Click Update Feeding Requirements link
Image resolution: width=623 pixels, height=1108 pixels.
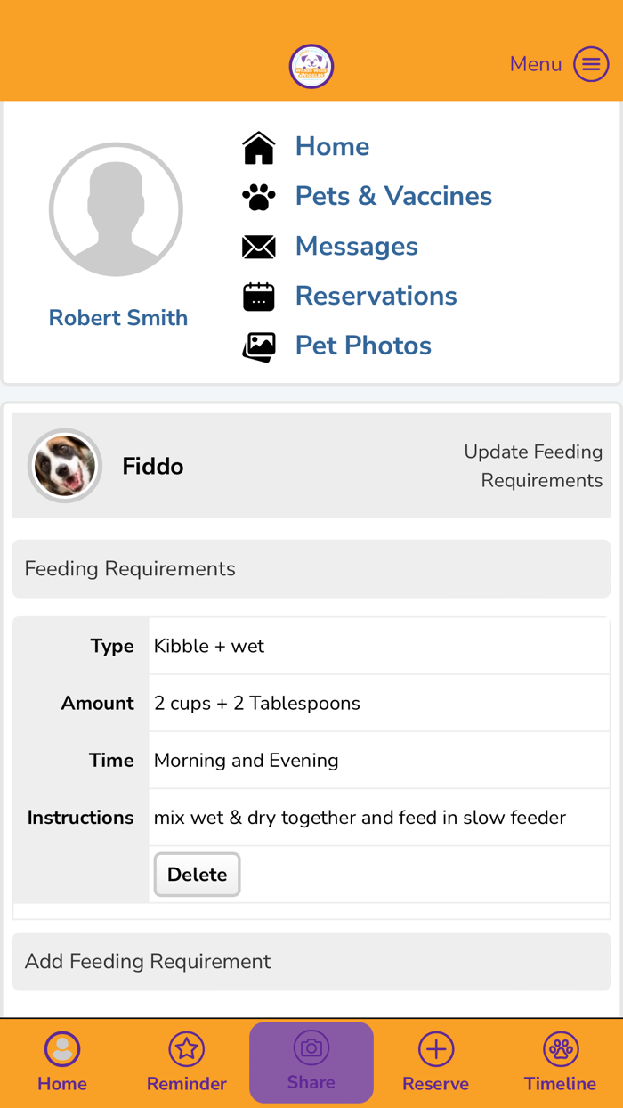(533, 466)
